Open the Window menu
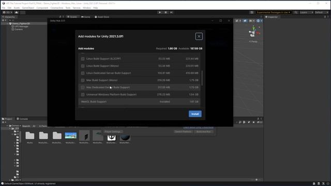The width and height of the screenshot is (331, 186). coord(87,8)
